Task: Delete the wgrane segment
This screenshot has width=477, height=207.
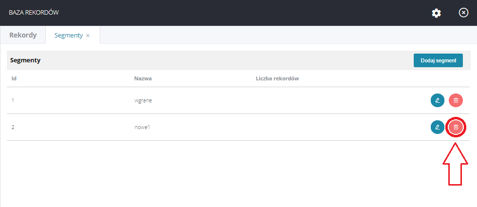Action: pyautogui.click(x=456, y=100)
